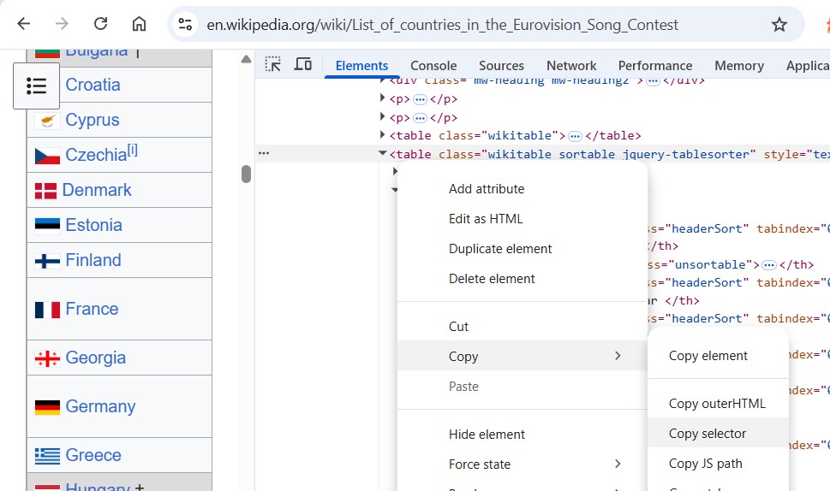Choose Copy selector from submenu
This screenshot has height=491, width=830.
point(708,434)
